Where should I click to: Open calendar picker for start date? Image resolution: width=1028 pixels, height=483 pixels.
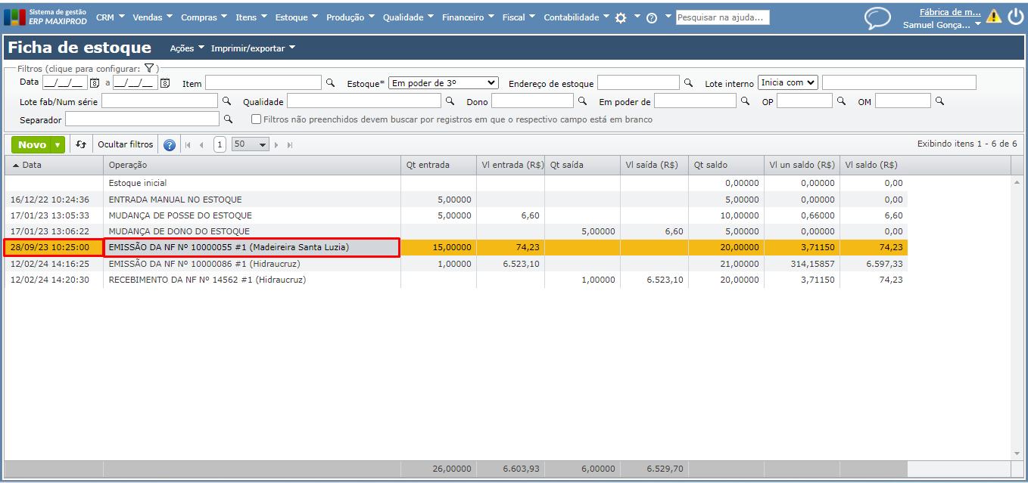coord(95,83)
